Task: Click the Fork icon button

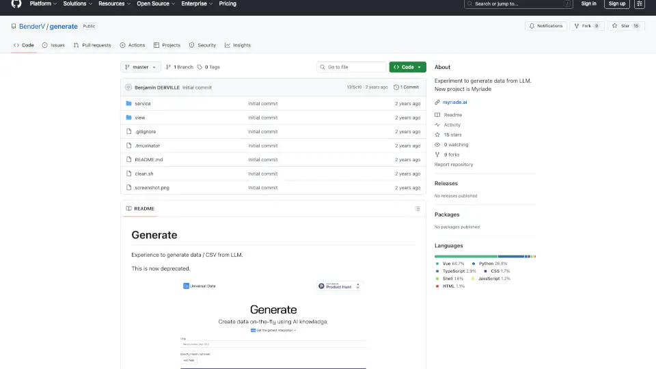Action: click(577, 26)
